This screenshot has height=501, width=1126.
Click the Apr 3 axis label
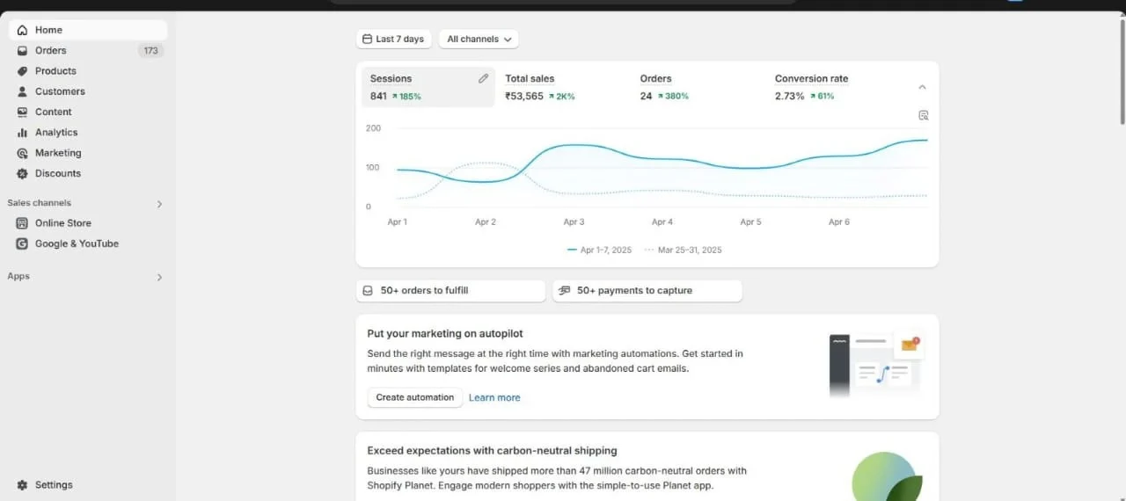[x=574, y=222]
